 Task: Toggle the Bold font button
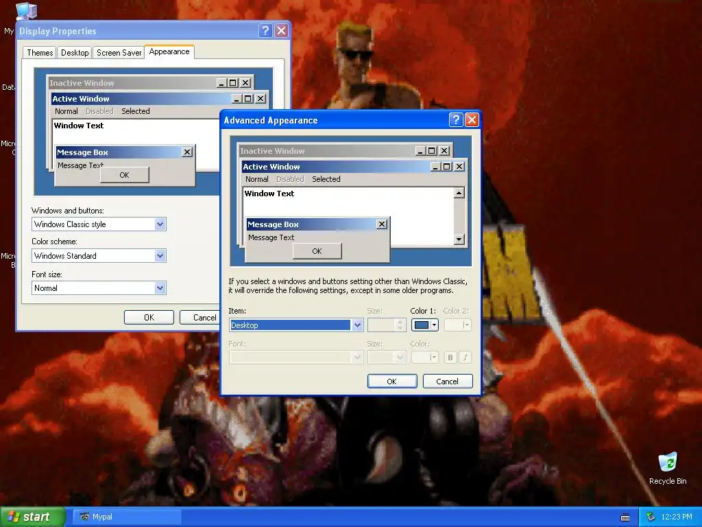click(450, 357)
